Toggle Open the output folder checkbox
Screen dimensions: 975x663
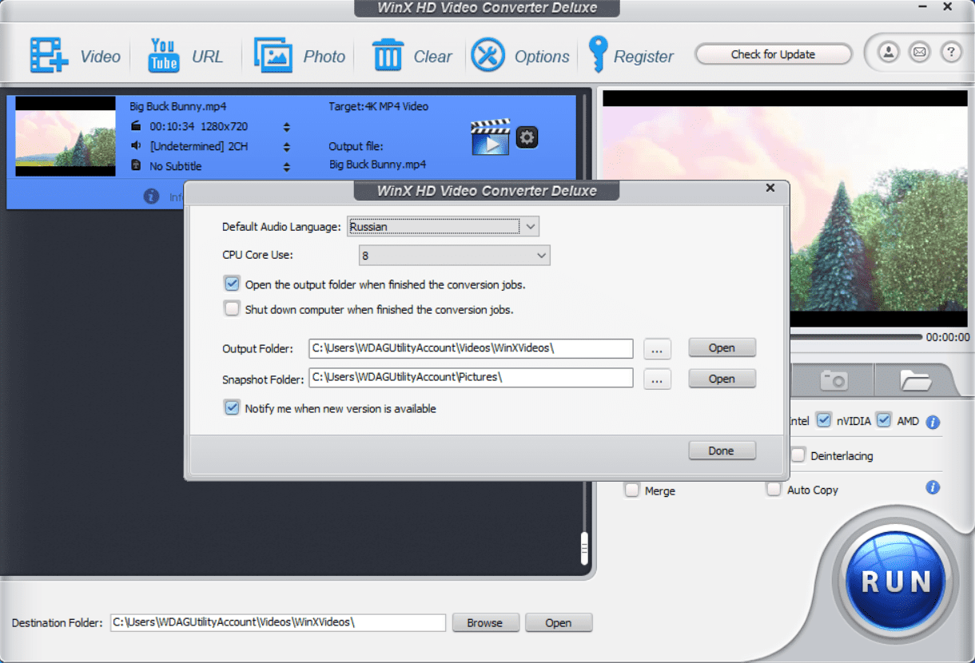point(232,284)
